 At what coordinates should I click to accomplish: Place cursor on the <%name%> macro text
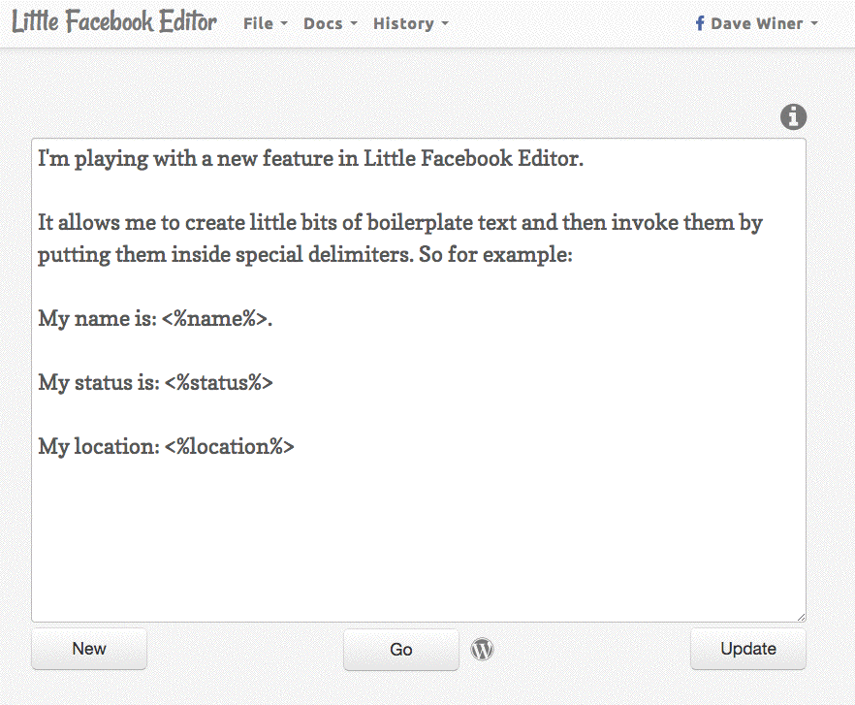[x=213, y=318]
